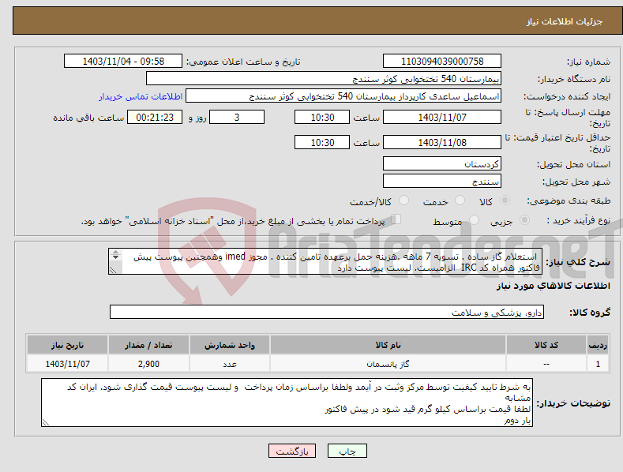The width and height of the screenshot is (623, 472).
Task: Select the کالا radio button
Action: 505,200
